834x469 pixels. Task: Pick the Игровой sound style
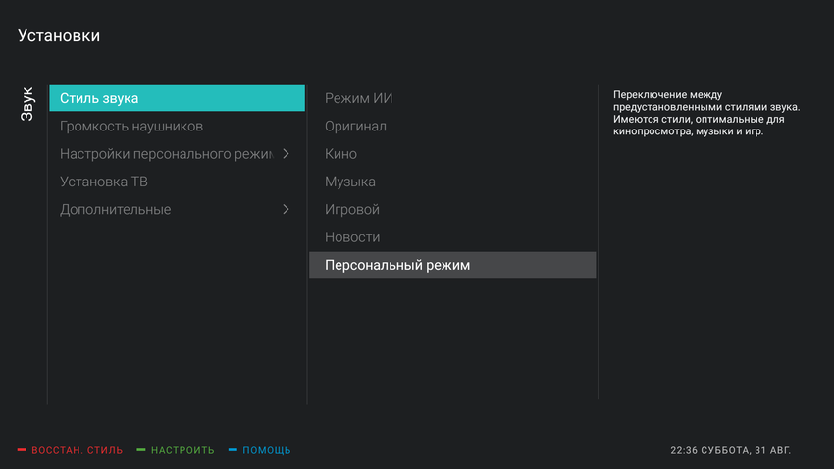352,209
